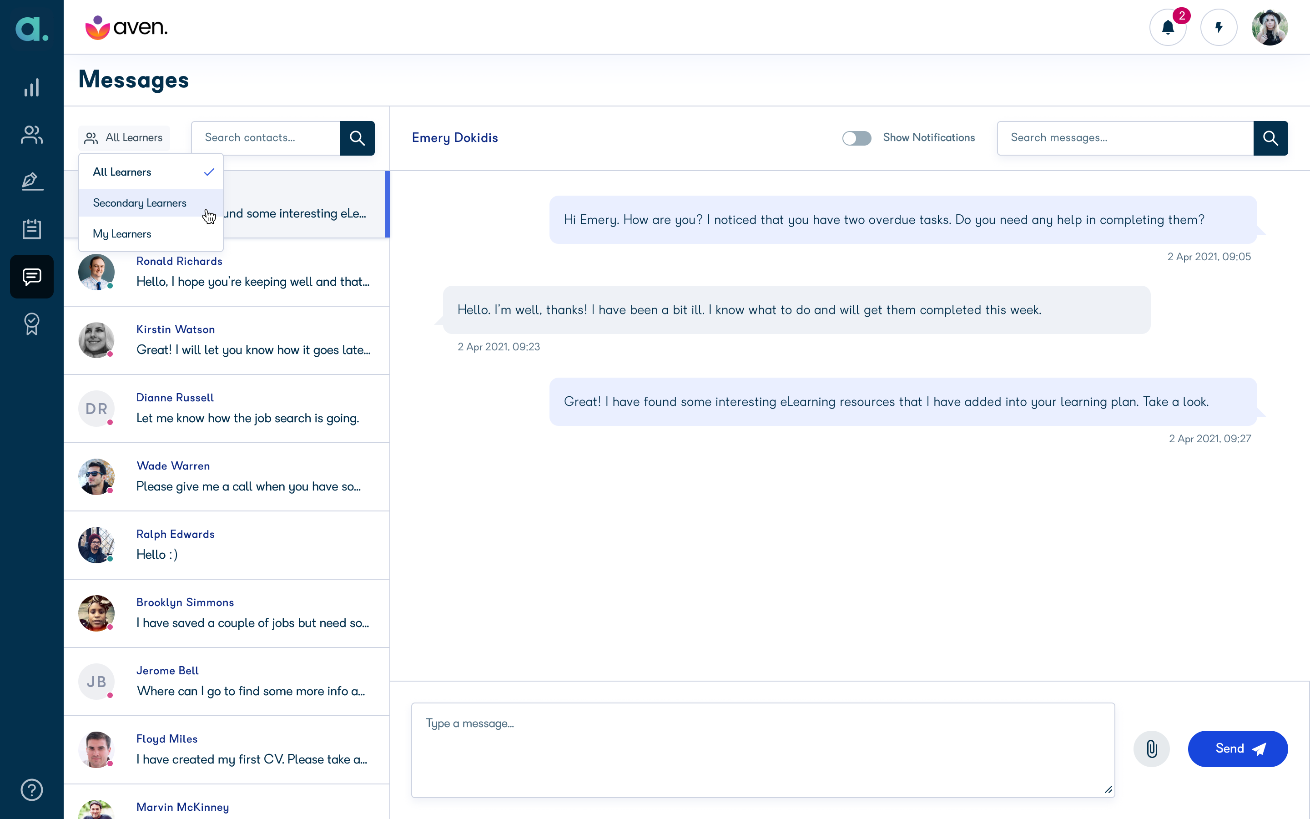1310x819 pixels.
Task: Click the '2 Apr 2021, 09:27' timestamp
Action: click(1210, 439)
